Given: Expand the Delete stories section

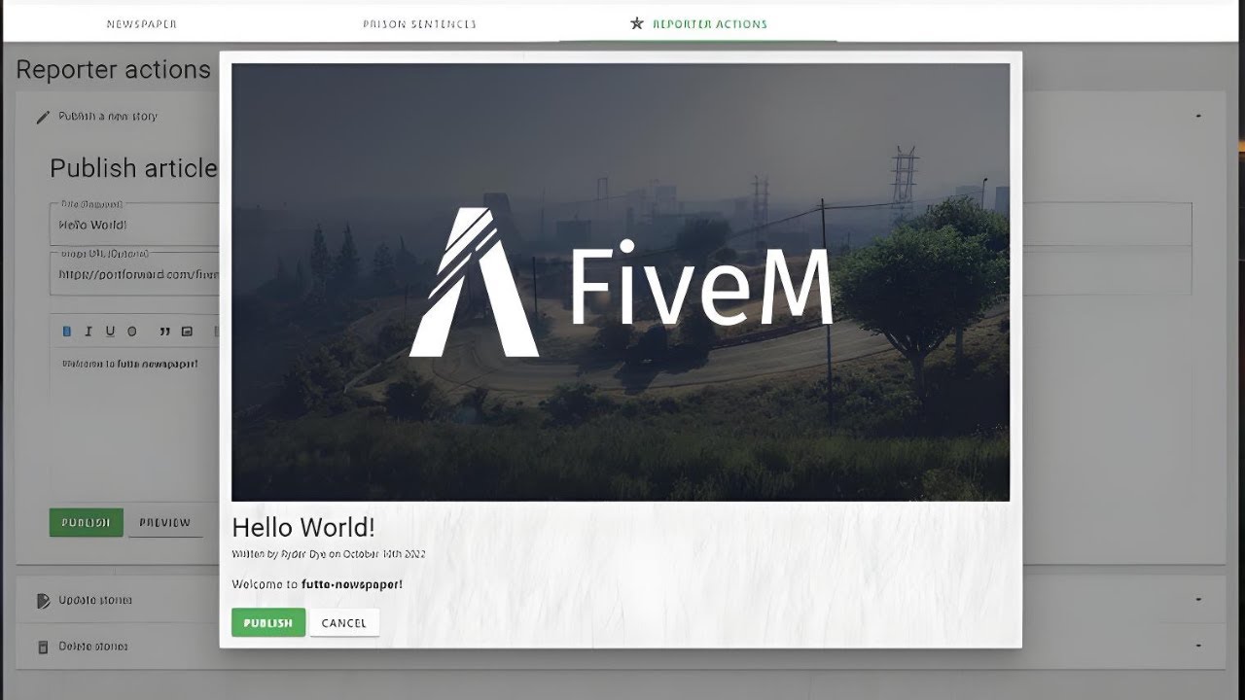Looking at the screenshot, I should pos(1198,646).
